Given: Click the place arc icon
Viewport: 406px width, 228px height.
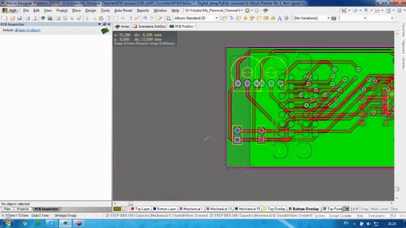Looking at the screenshot, I should tap(259, 18).
